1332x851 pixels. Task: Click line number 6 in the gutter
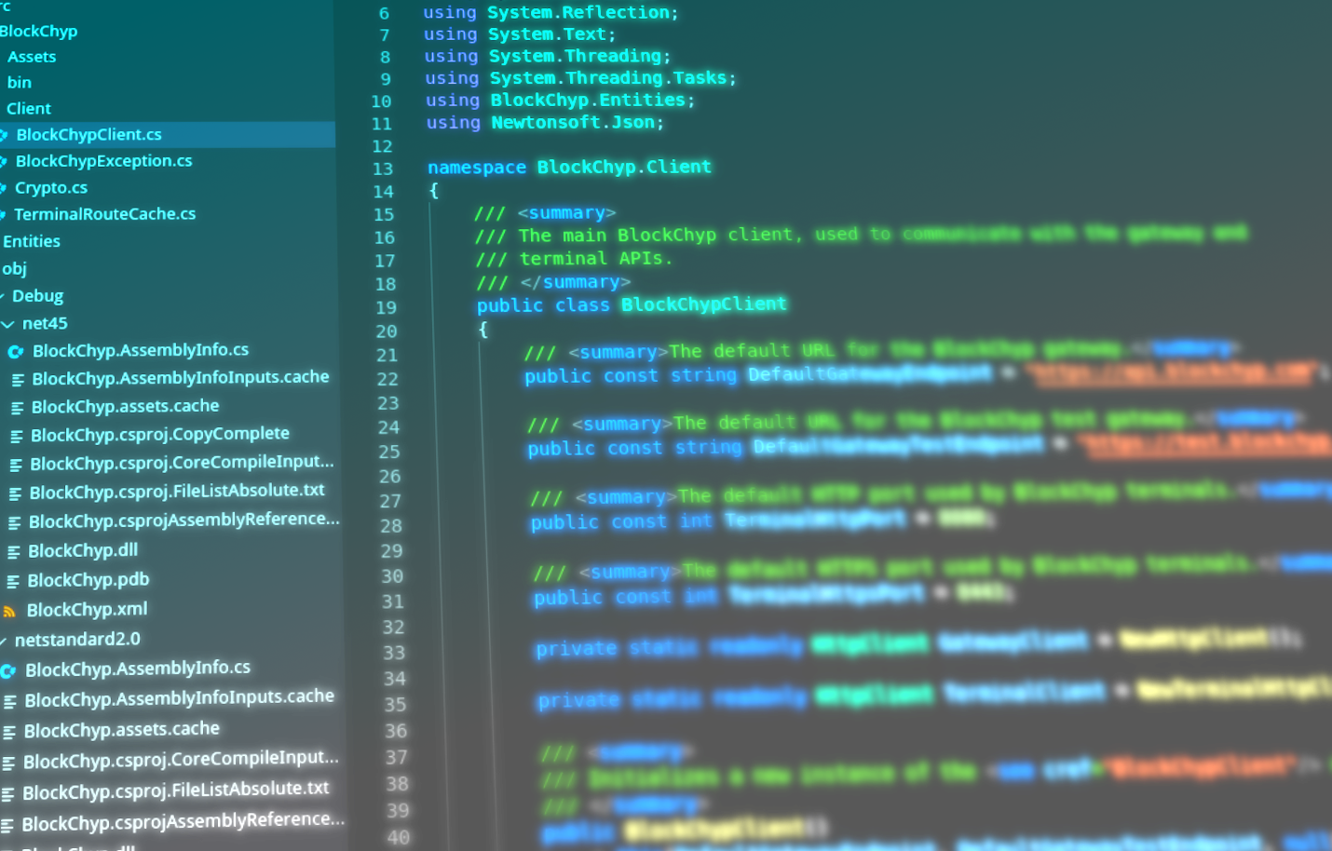pos(384,14)
